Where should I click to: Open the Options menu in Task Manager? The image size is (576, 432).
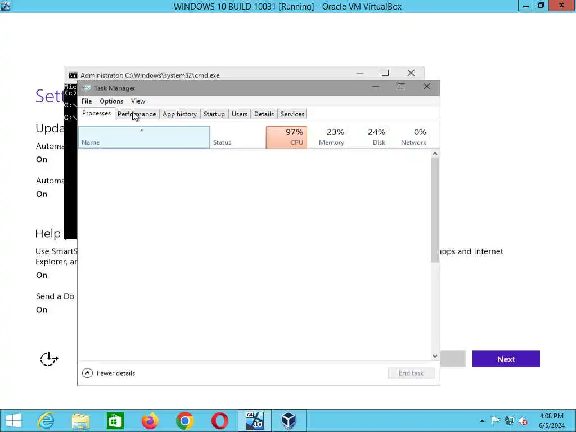111,101
